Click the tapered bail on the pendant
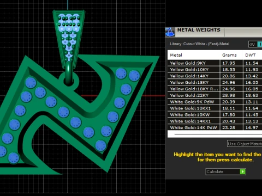Screen dimensions: 262x196 tap(69, 39)
